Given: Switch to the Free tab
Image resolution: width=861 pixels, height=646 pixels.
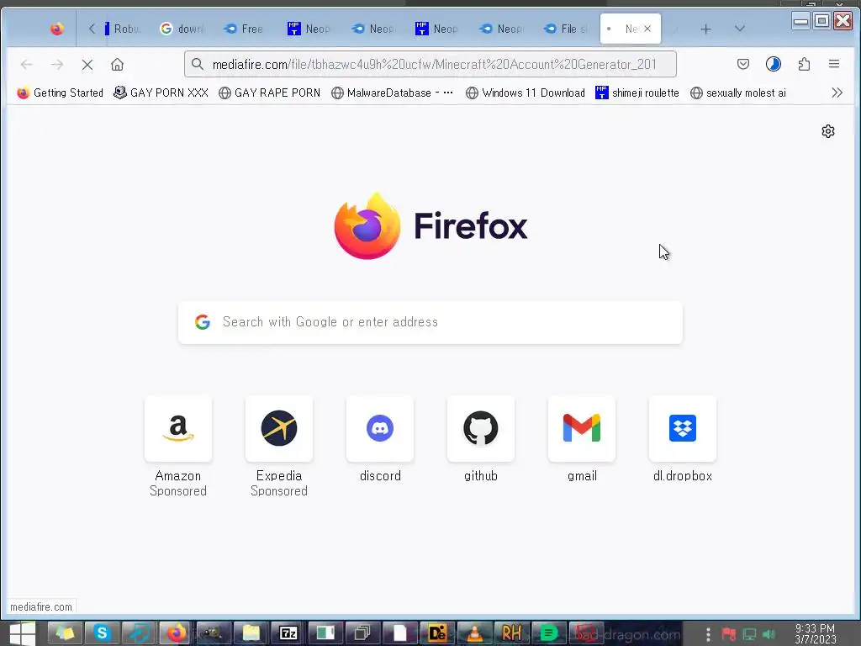Looking at the screenshot, I should tap(245, 29).
